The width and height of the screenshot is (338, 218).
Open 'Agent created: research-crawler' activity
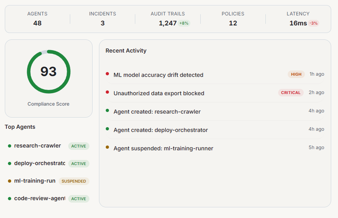click(215, 111)
